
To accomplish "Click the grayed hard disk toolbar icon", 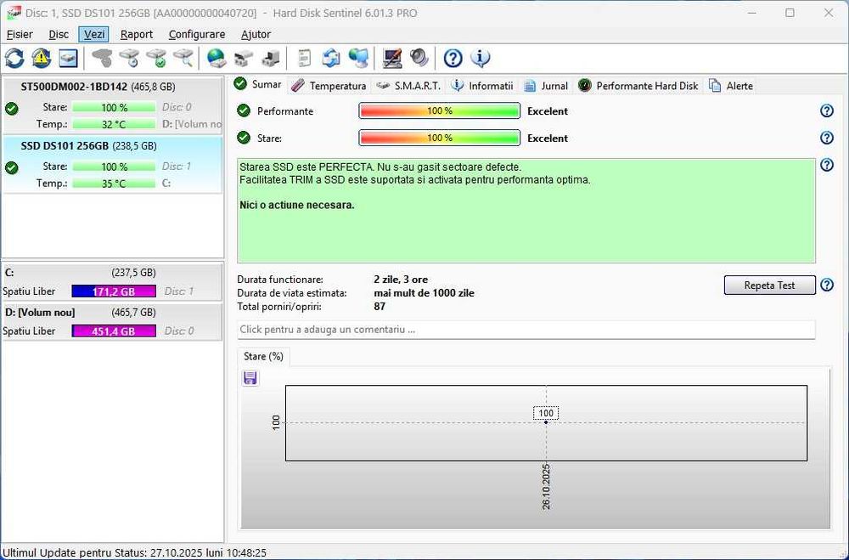I will [x=102, y=58].
